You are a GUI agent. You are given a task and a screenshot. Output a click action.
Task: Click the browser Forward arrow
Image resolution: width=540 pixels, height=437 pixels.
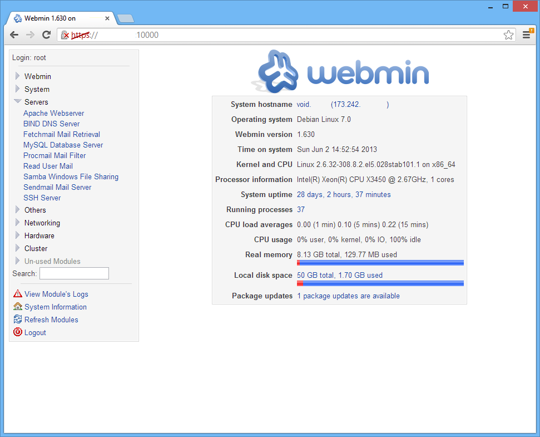point(30,35)
